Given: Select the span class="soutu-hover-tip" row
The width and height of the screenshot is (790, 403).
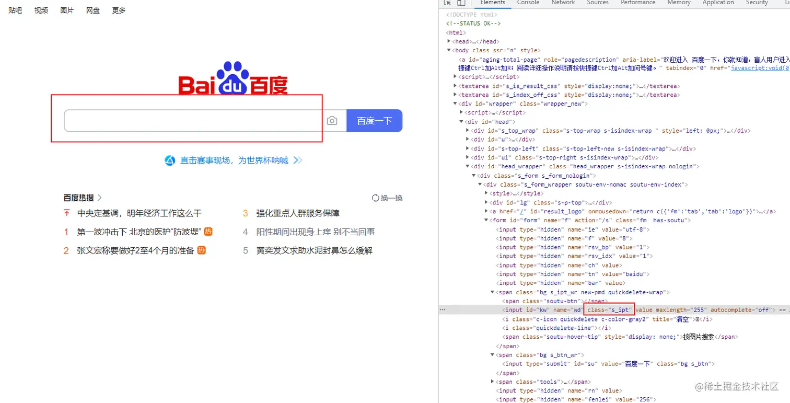Looking at the screenshot, I should click(x=620, y=337).
